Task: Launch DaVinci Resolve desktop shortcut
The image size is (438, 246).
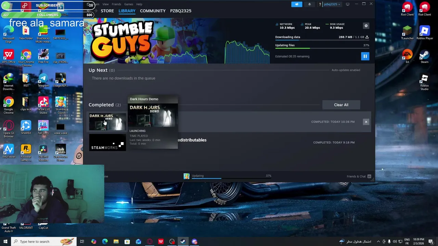Action: pos(43,153)
